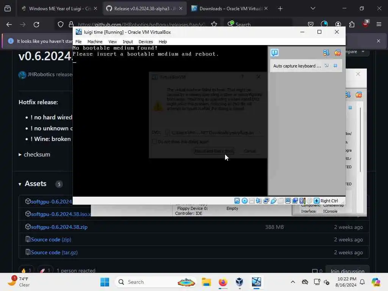Download Source code (tar.gz)
Viewport: 388px width, 291px height.
54,252
